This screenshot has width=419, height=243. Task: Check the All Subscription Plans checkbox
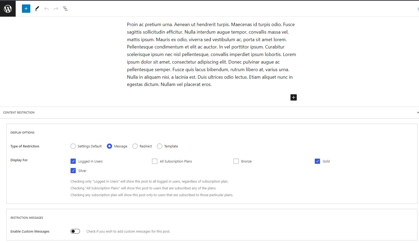[155, 161]
